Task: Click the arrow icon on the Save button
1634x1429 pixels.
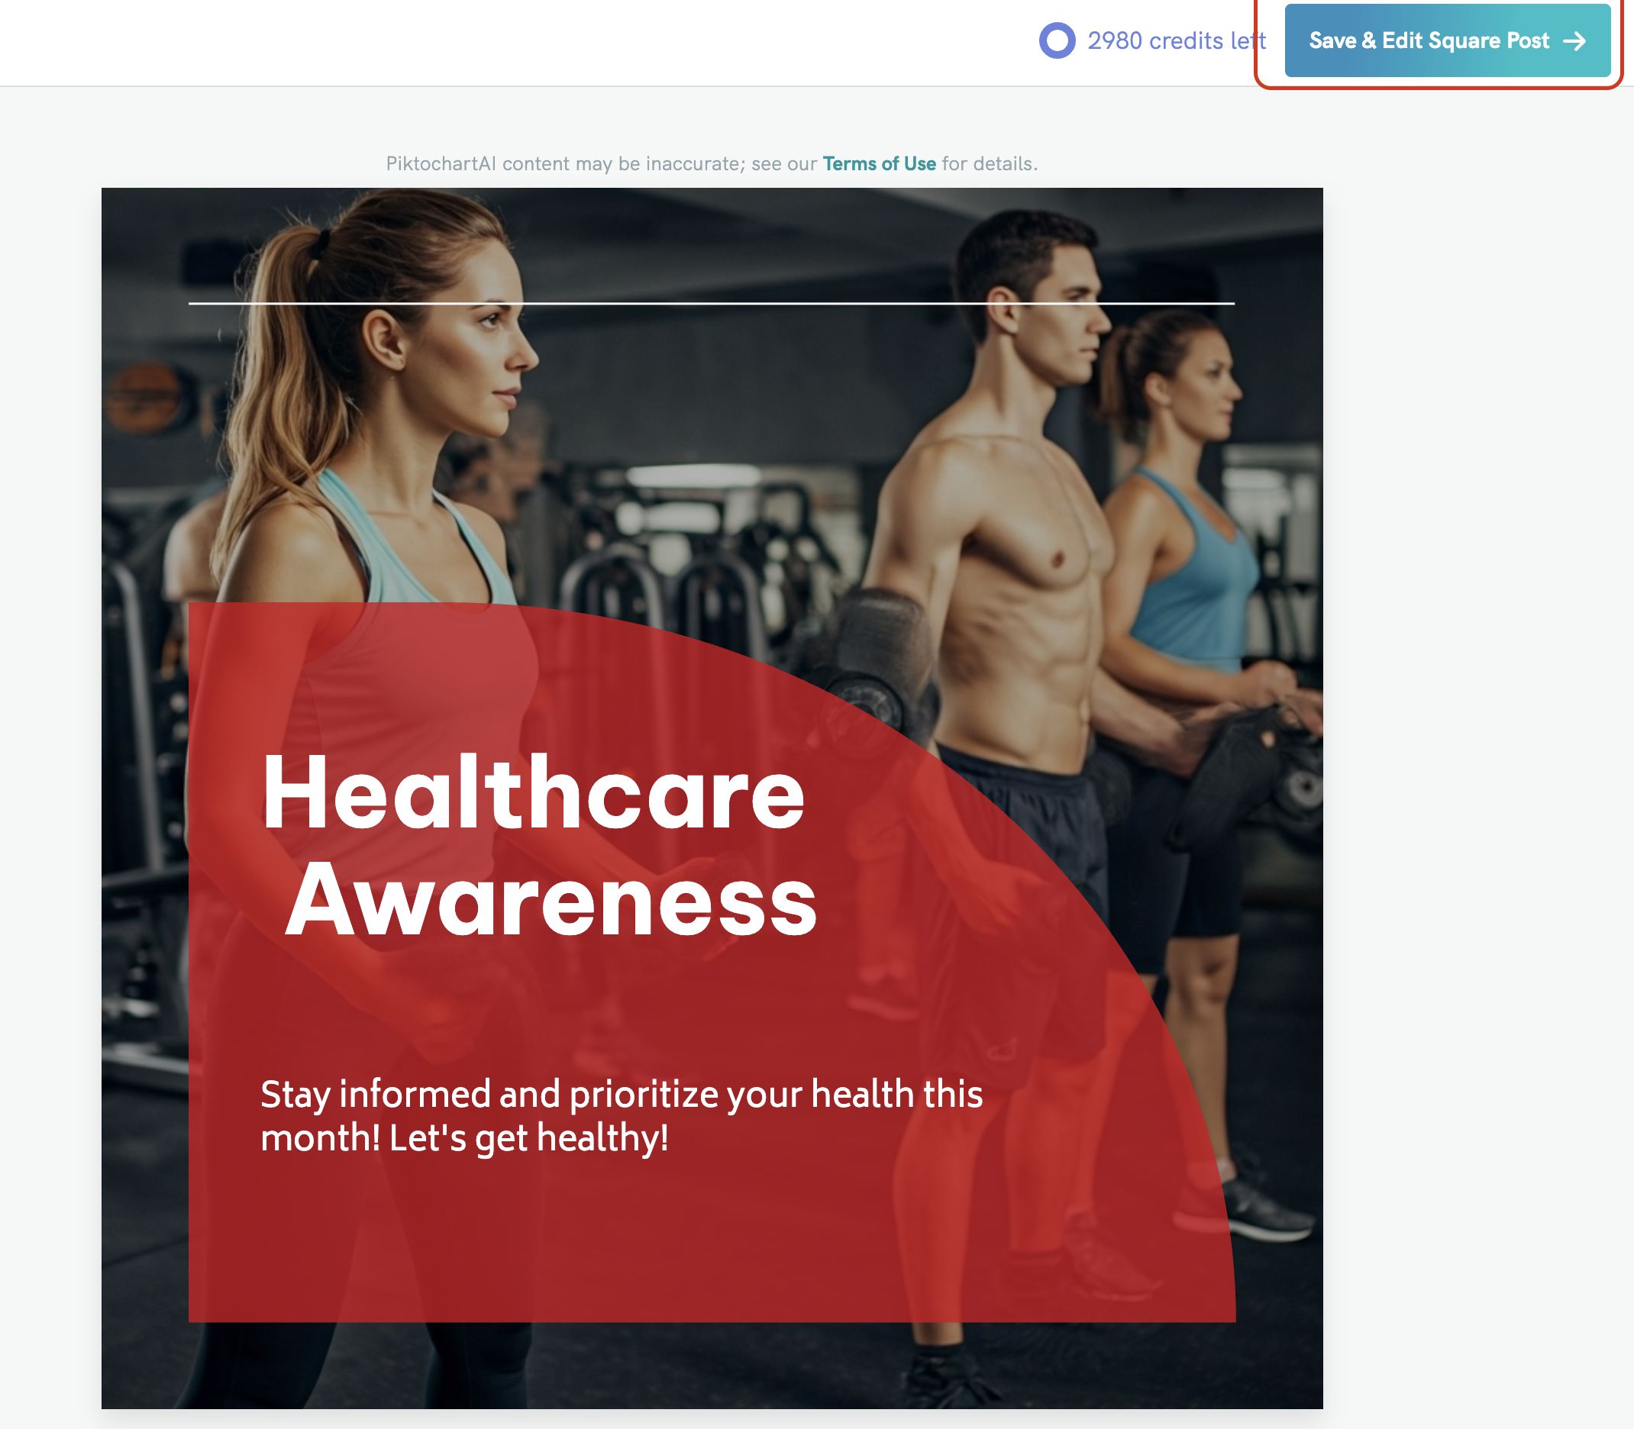Action: point(1574,41)
